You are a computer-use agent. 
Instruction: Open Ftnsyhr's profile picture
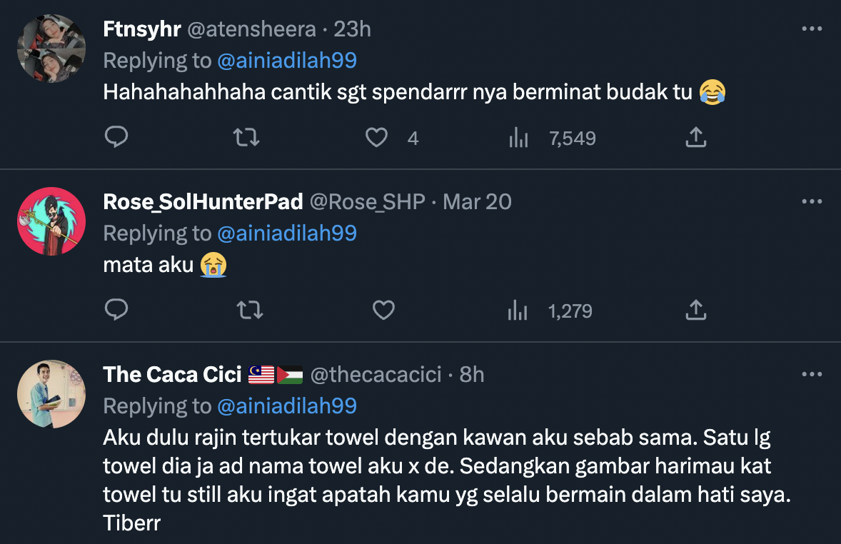tap(51, 49)
